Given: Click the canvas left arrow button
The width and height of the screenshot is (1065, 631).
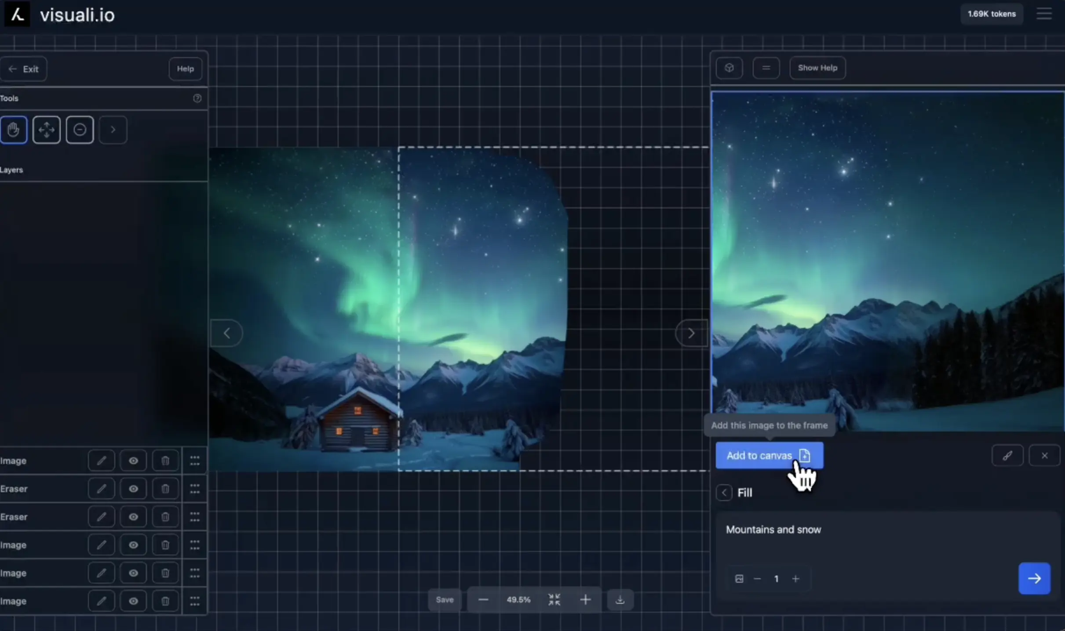Looking at the screenshot, I should tap(226, 333).
